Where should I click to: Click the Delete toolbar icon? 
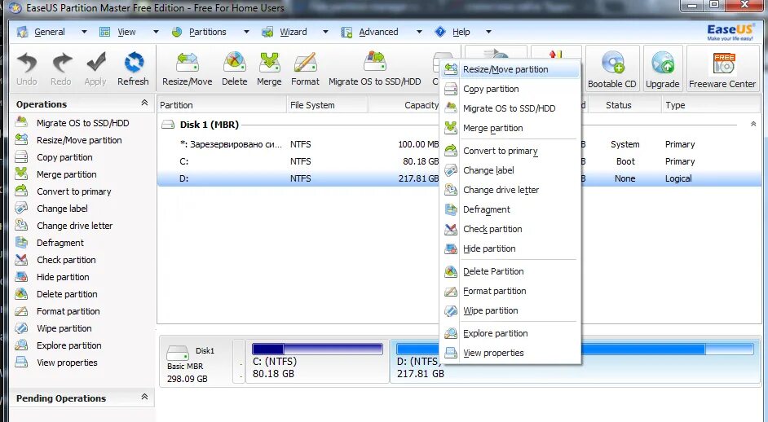(235, 68)
